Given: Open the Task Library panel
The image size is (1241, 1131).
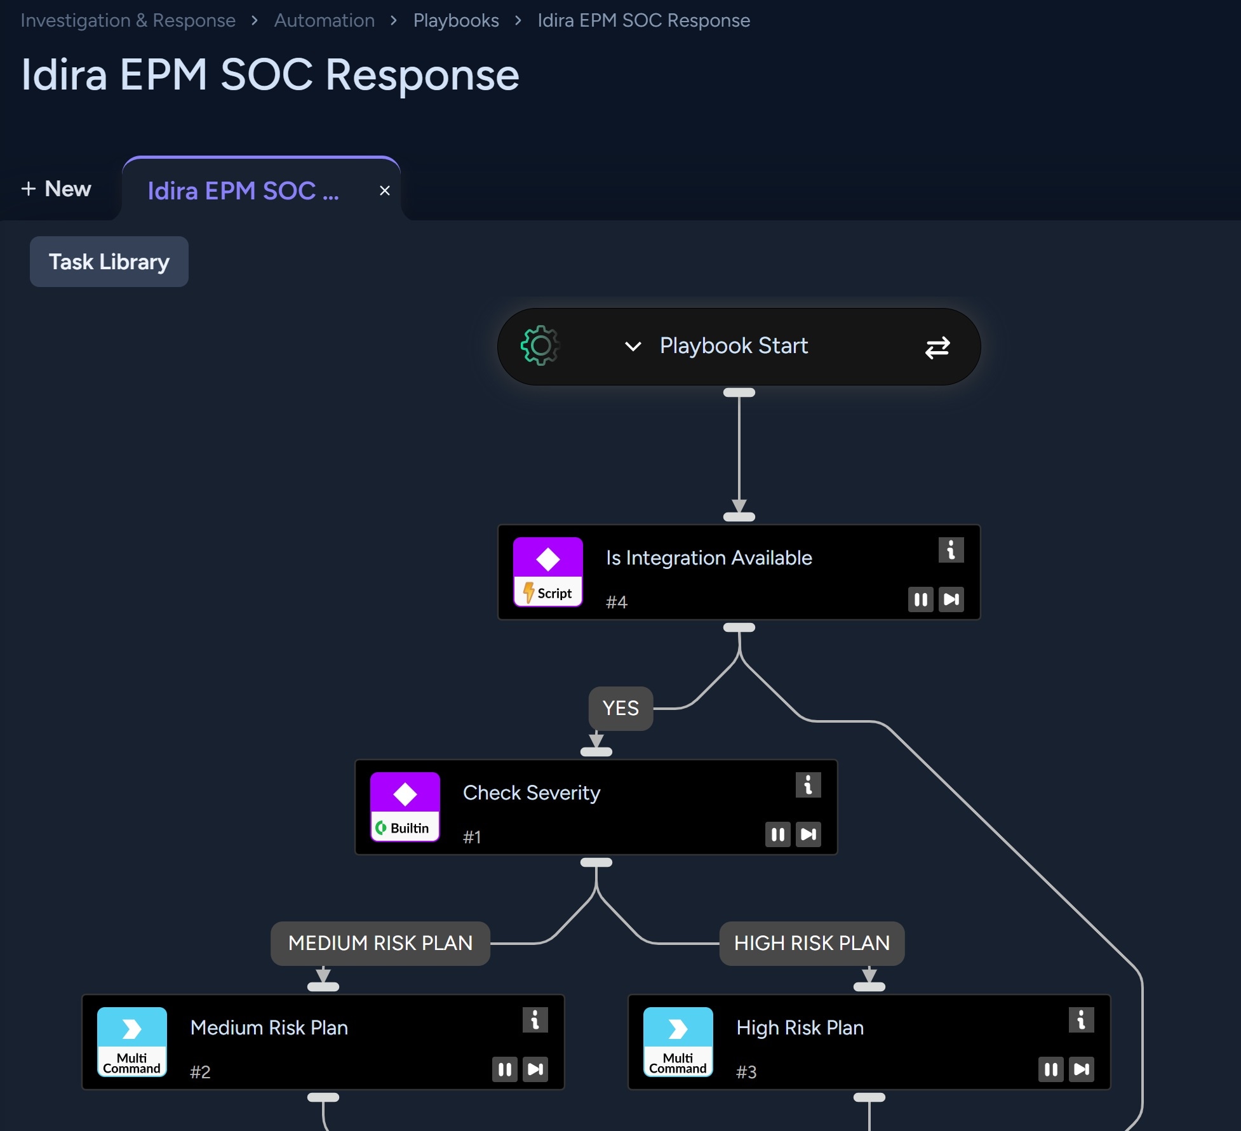Looking at the screenshot, I should [x=109, y=262].
